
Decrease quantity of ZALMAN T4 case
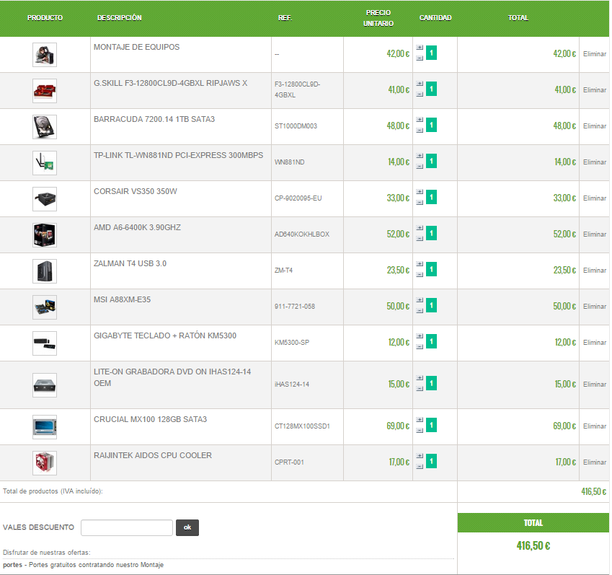(420, 275)
